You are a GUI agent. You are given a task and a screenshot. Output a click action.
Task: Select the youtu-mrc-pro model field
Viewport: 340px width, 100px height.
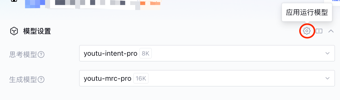tap(107, 78)
